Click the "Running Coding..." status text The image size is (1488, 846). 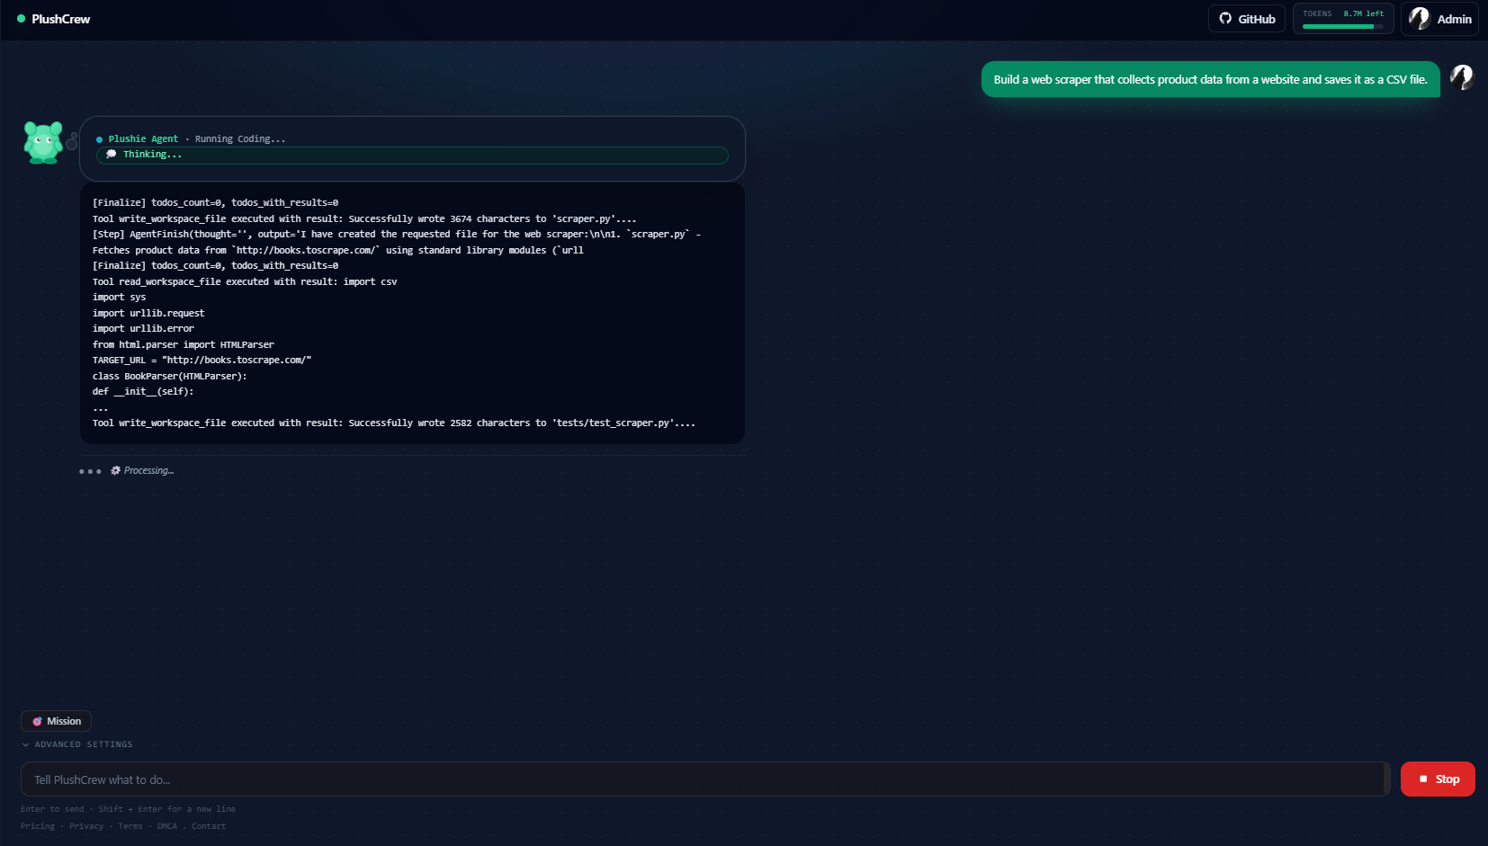point(240,139)
